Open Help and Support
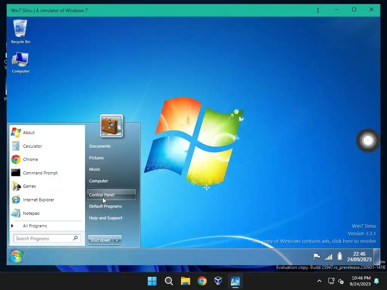 tap(106, 218)
